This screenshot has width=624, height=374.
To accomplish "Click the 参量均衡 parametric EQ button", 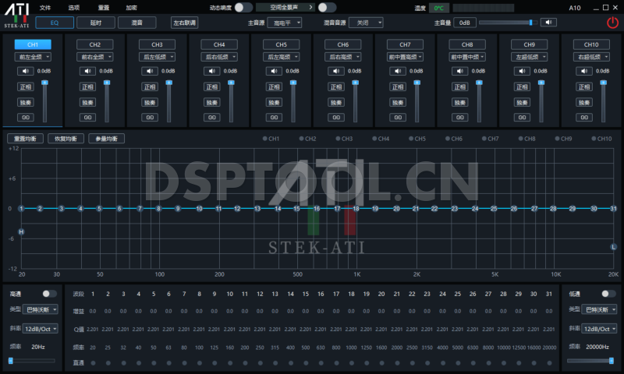I will 106,139.
